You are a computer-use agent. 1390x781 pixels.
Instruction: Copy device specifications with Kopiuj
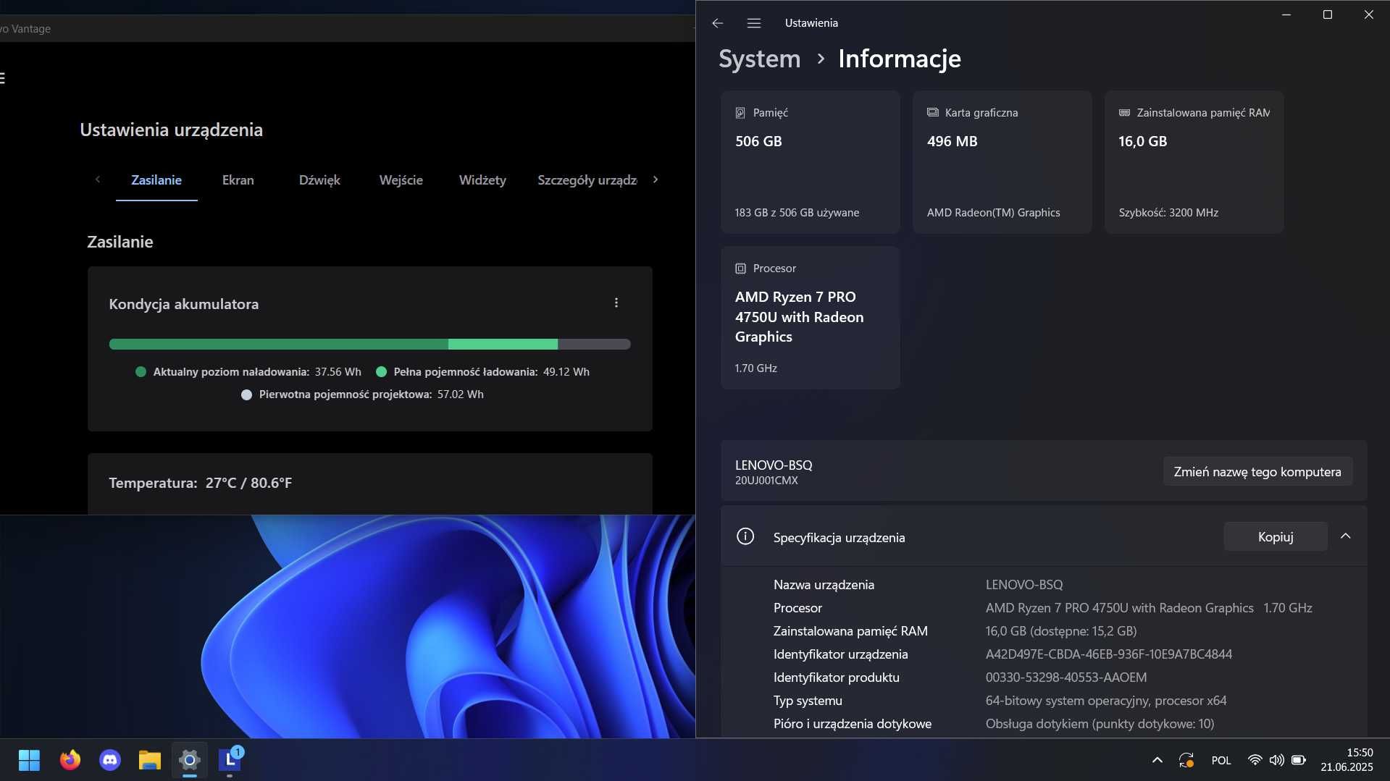click(1275, 537)
